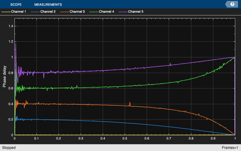Switch to the SCOPE tab

(16, 5)
